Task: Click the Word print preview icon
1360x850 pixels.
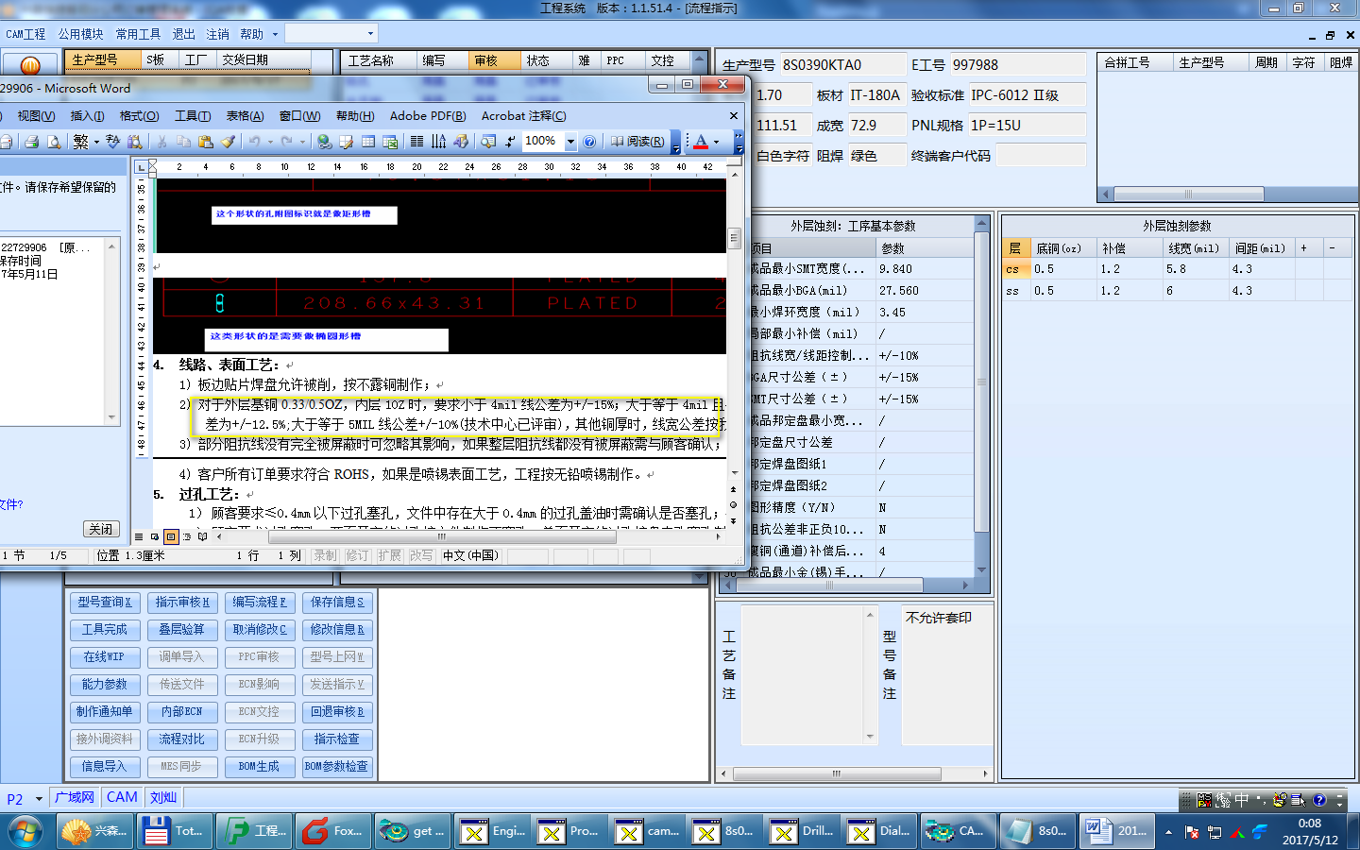Action: 53,142
